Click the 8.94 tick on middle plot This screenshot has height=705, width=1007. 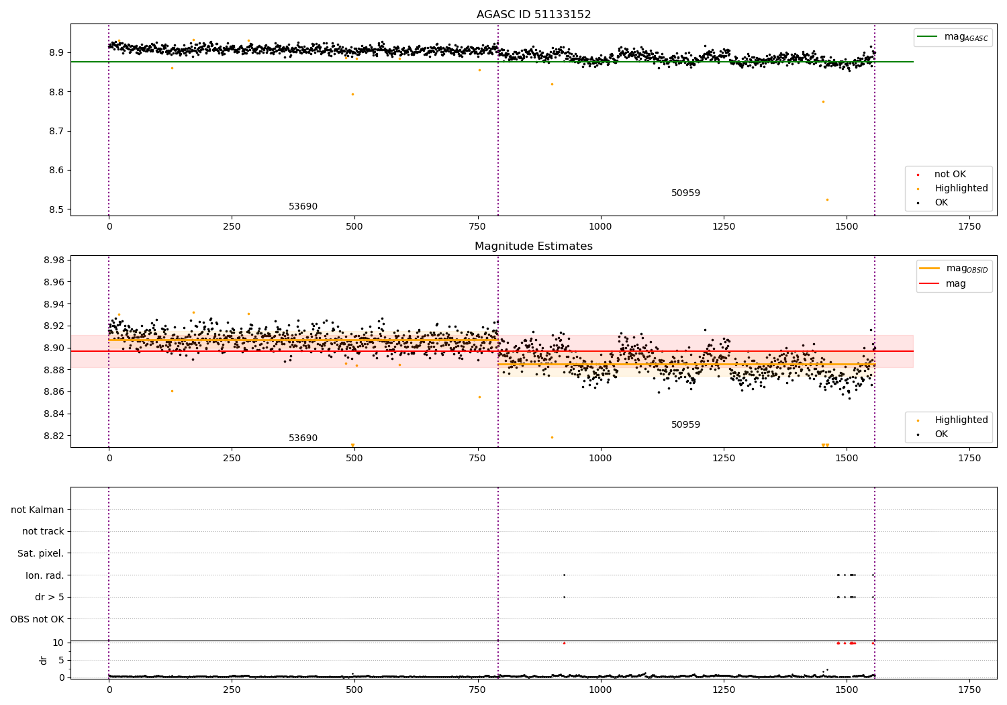(x=54, y=305)
